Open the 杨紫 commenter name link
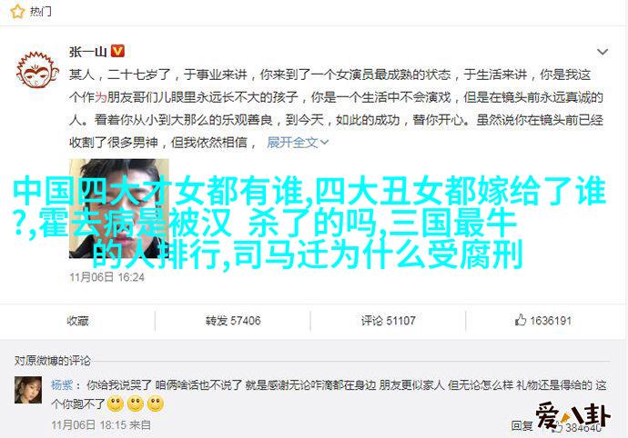Screen dimensions: 628x438 click(62, 384)
